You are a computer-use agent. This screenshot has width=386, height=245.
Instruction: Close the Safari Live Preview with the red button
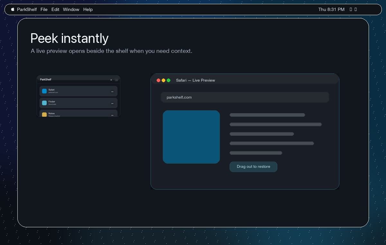pos(159,80)
